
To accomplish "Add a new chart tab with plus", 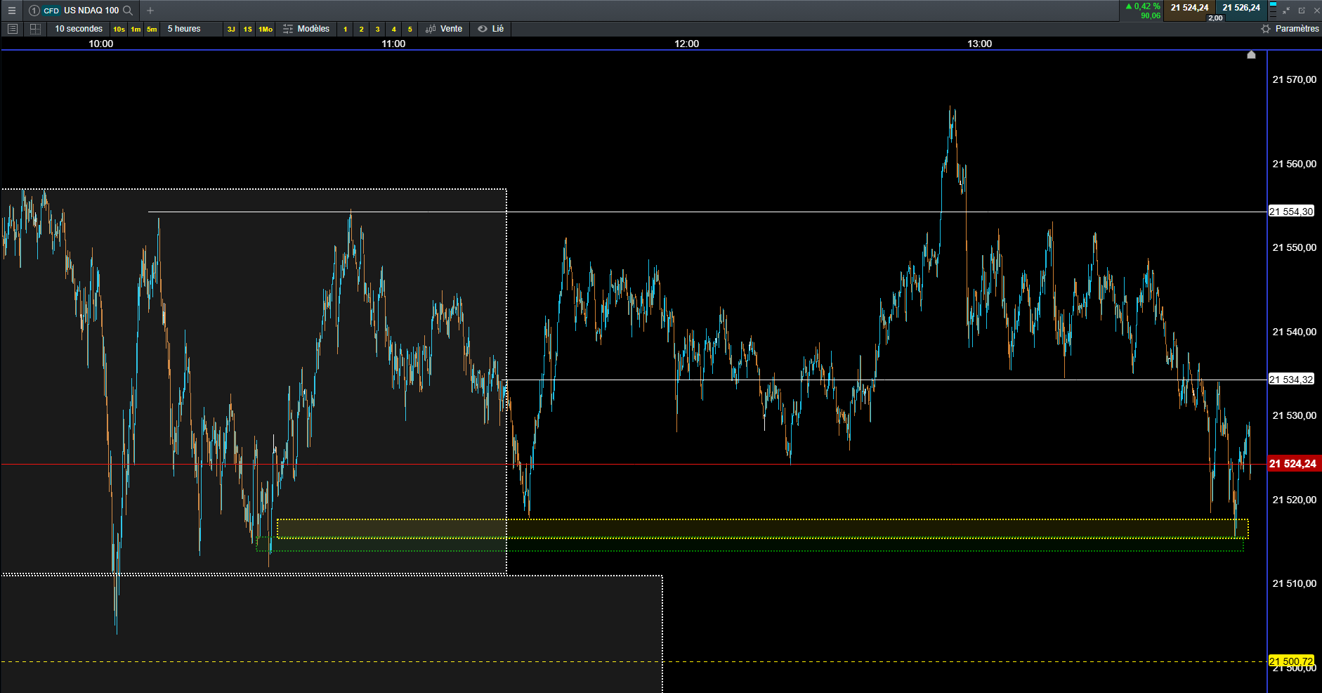I will 150,11.
